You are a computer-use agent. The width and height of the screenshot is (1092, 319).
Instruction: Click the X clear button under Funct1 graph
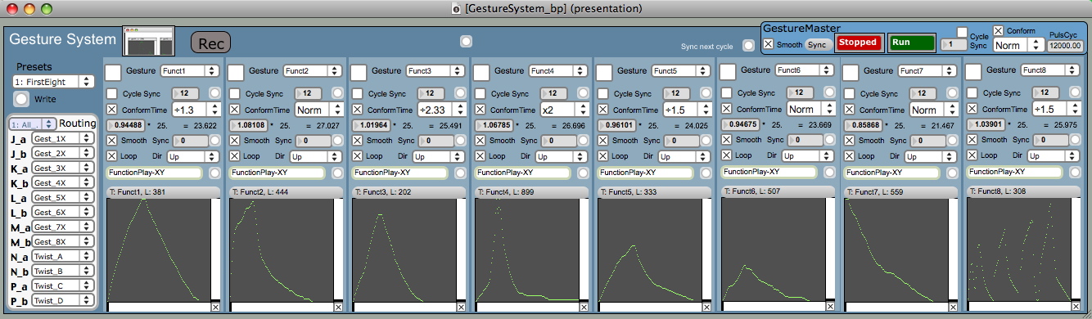pyautogui.click(x=215, y=307)
